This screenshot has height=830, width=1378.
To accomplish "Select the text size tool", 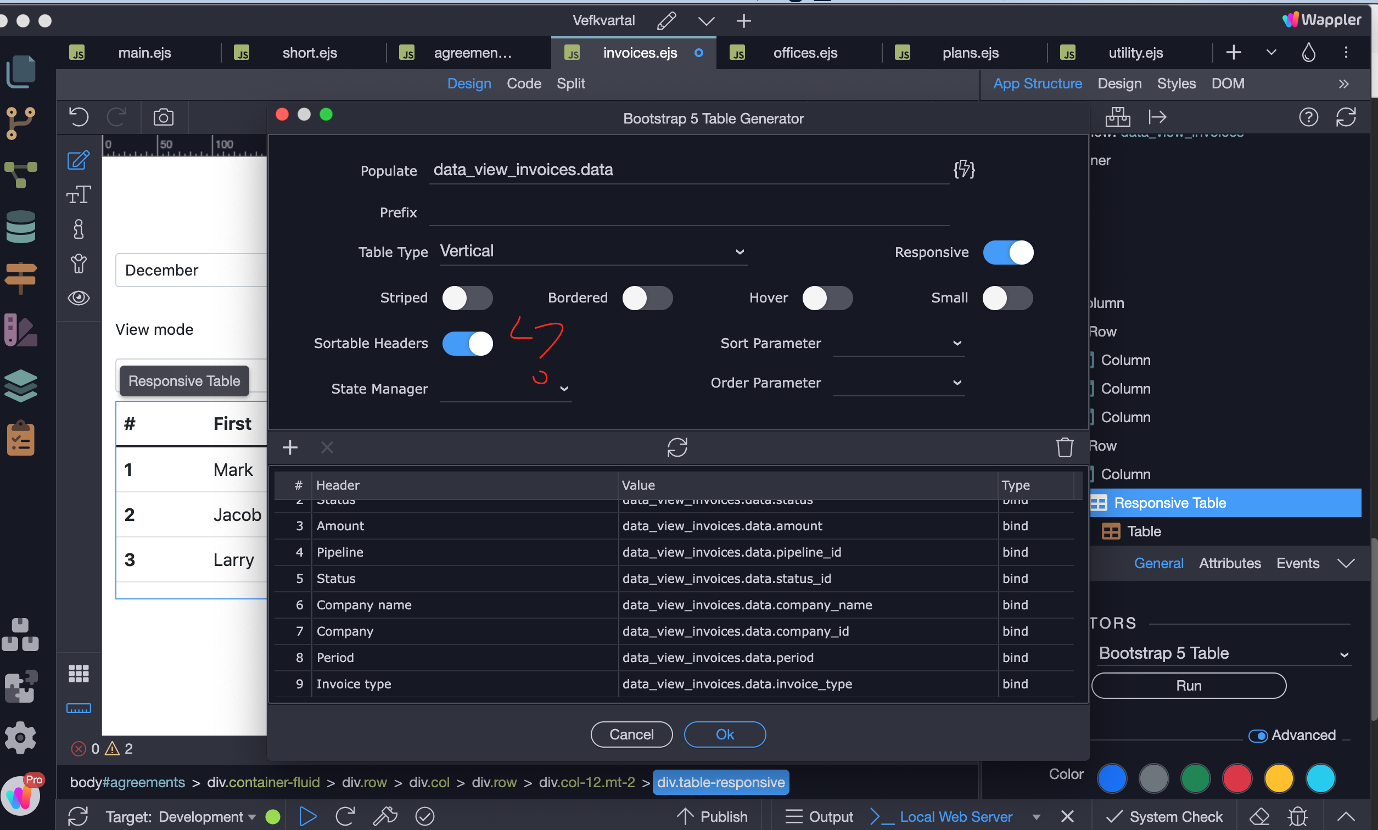I will click(x=79, y=195).
